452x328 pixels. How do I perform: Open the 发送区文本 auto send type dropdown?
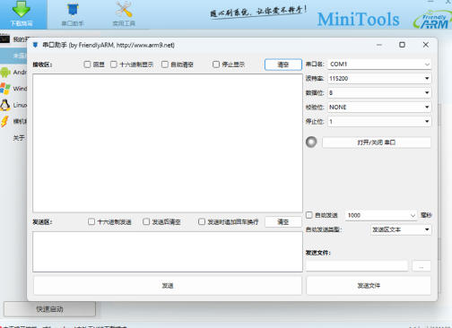point(401,229)
